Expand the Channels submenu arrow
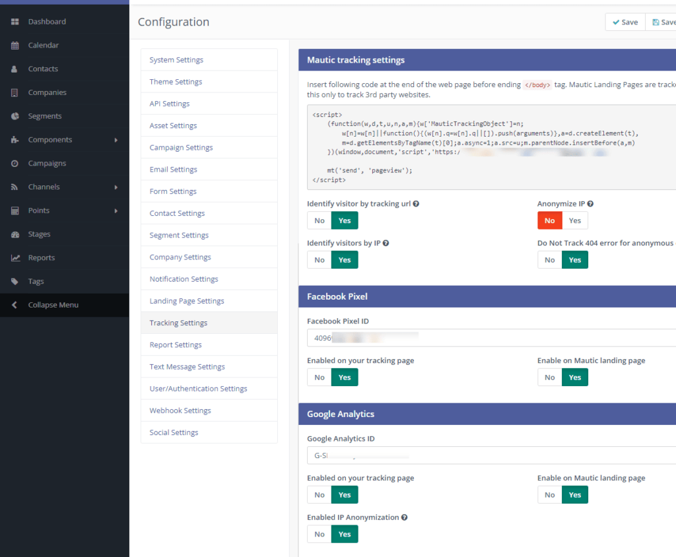 116,187
